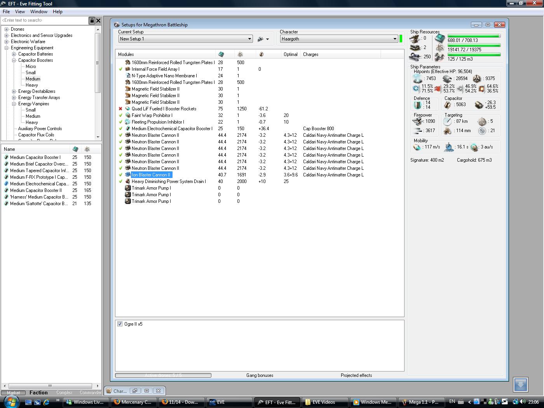Sort modules by the powergrid column icon
The width and height of the screenshot is (544, 408).
[240, 54]
